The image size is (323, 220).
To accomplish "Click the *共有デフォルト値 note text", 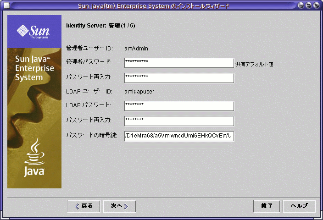I will (254, 65).
